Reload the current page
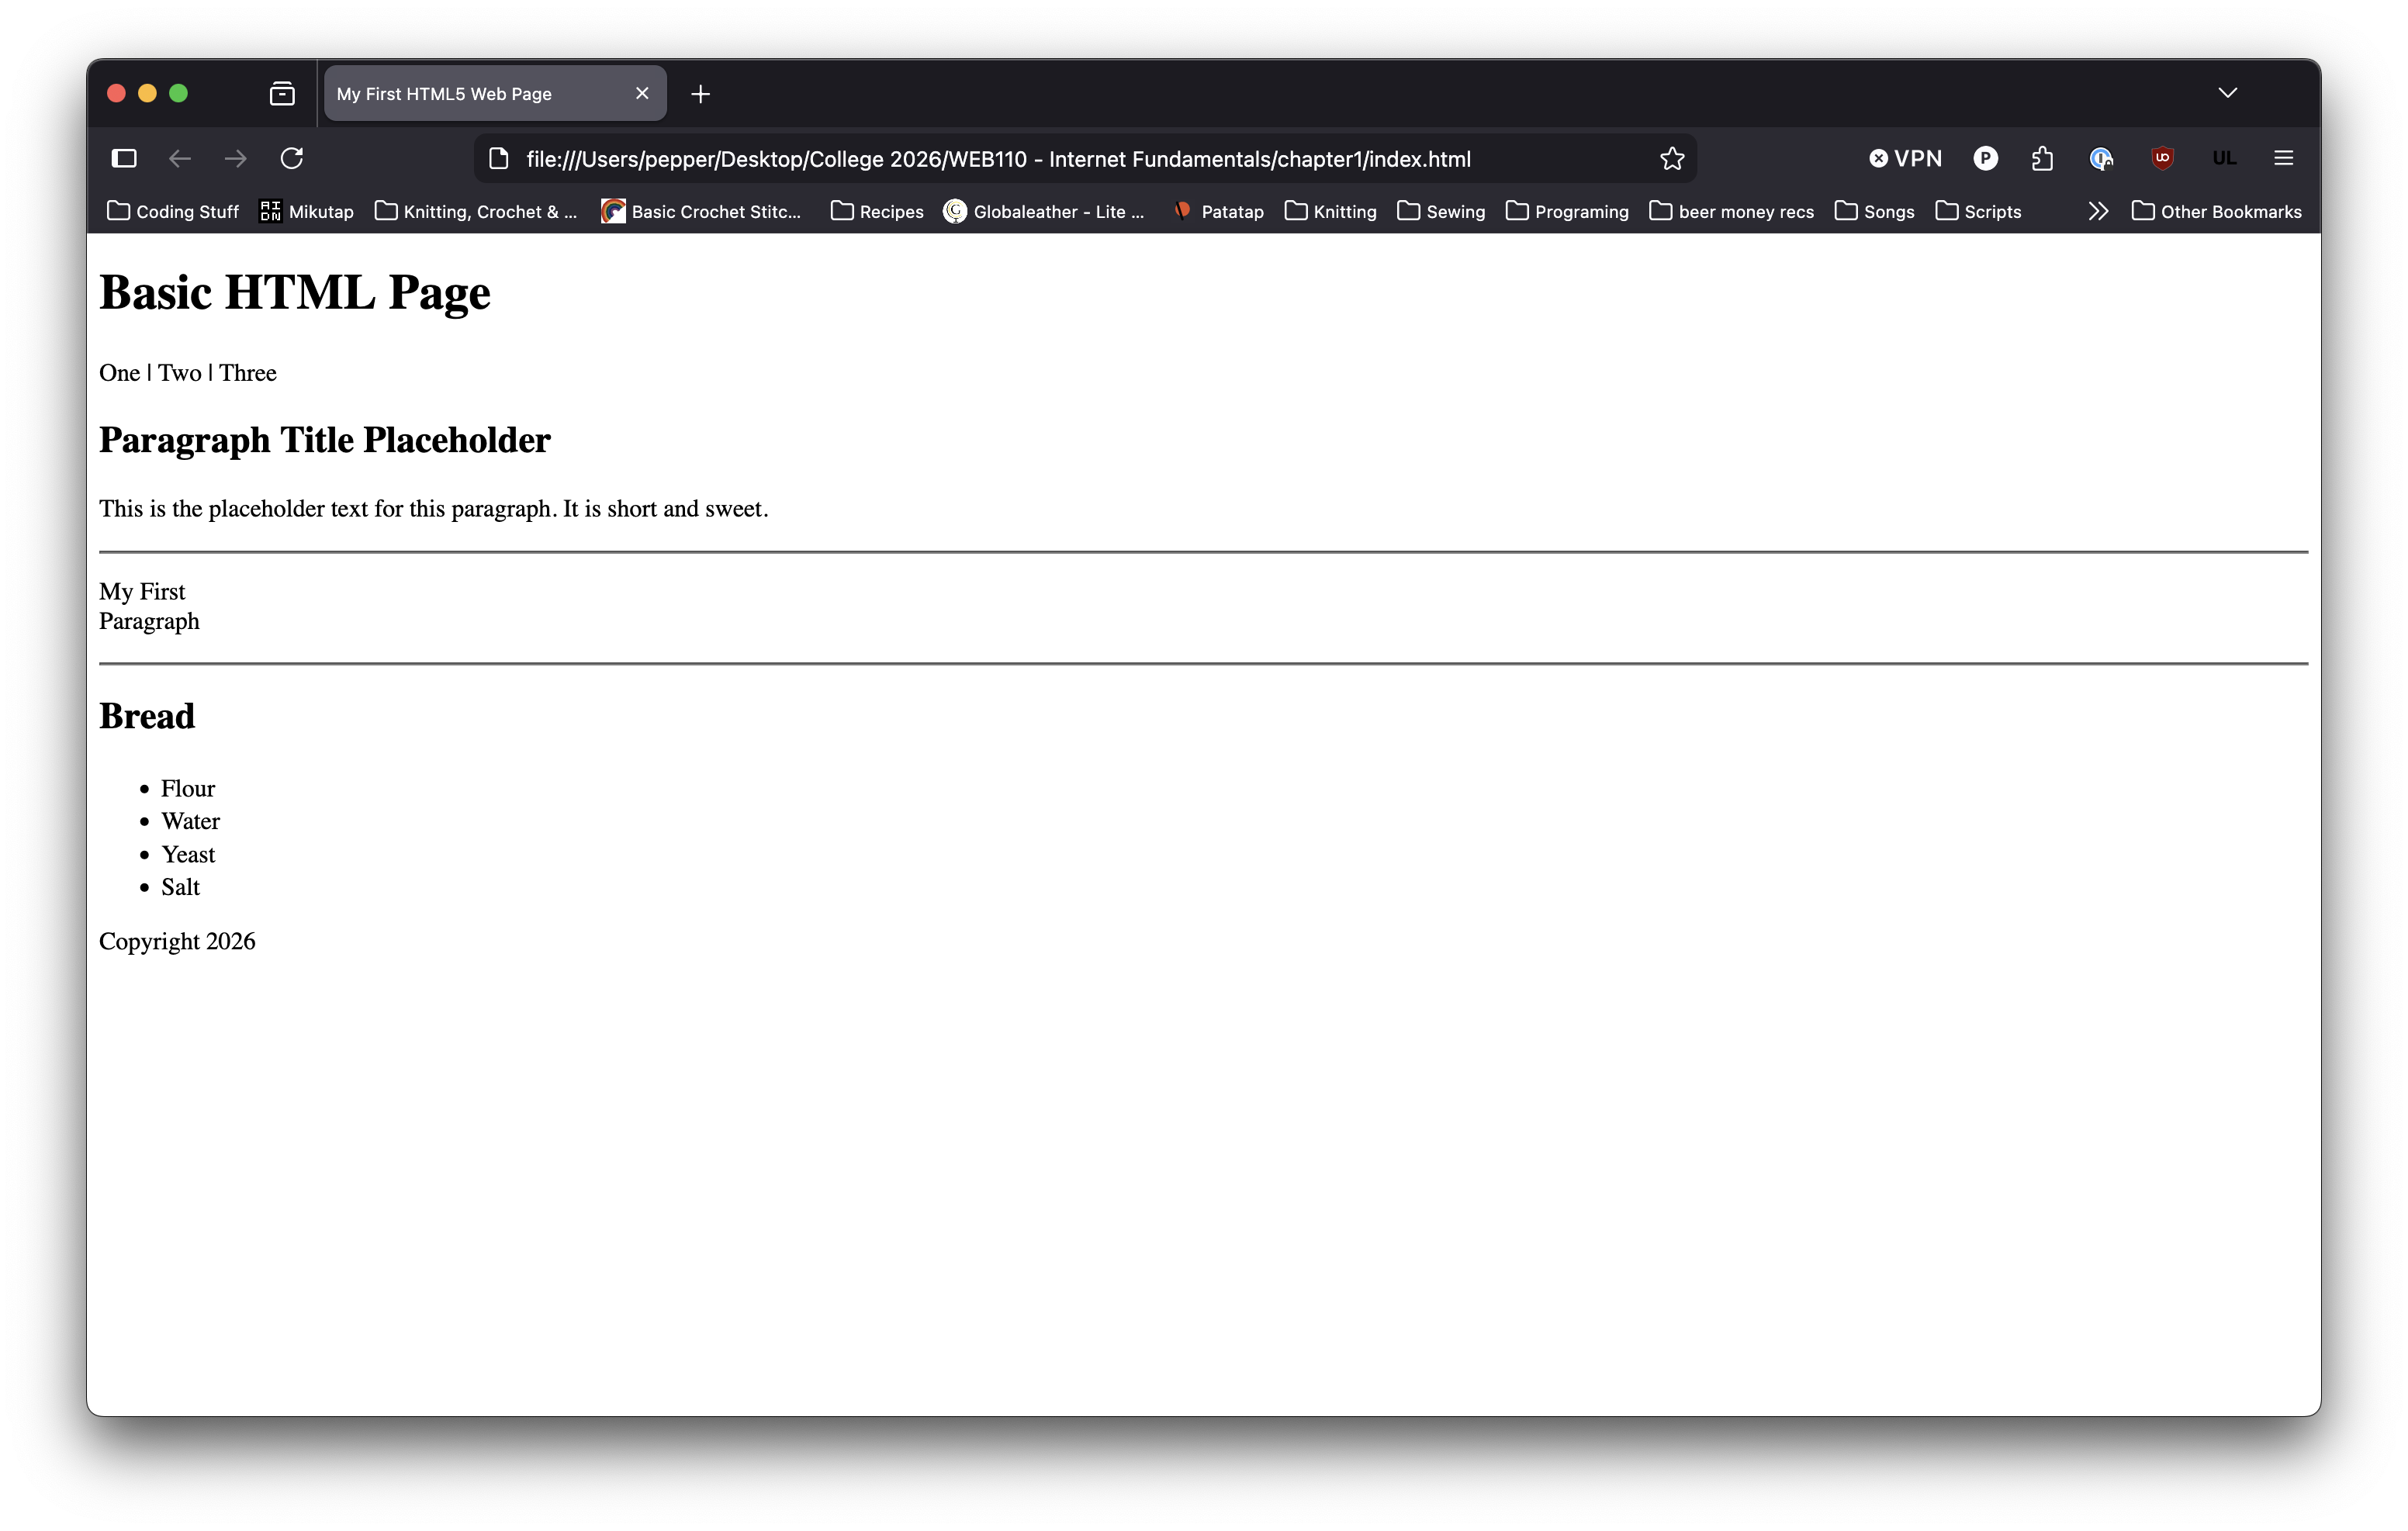 292,158
